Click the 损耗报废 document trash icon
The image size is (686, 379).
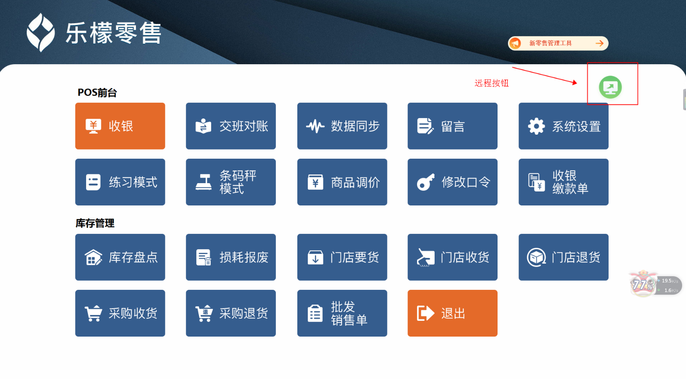click(204, 257)
